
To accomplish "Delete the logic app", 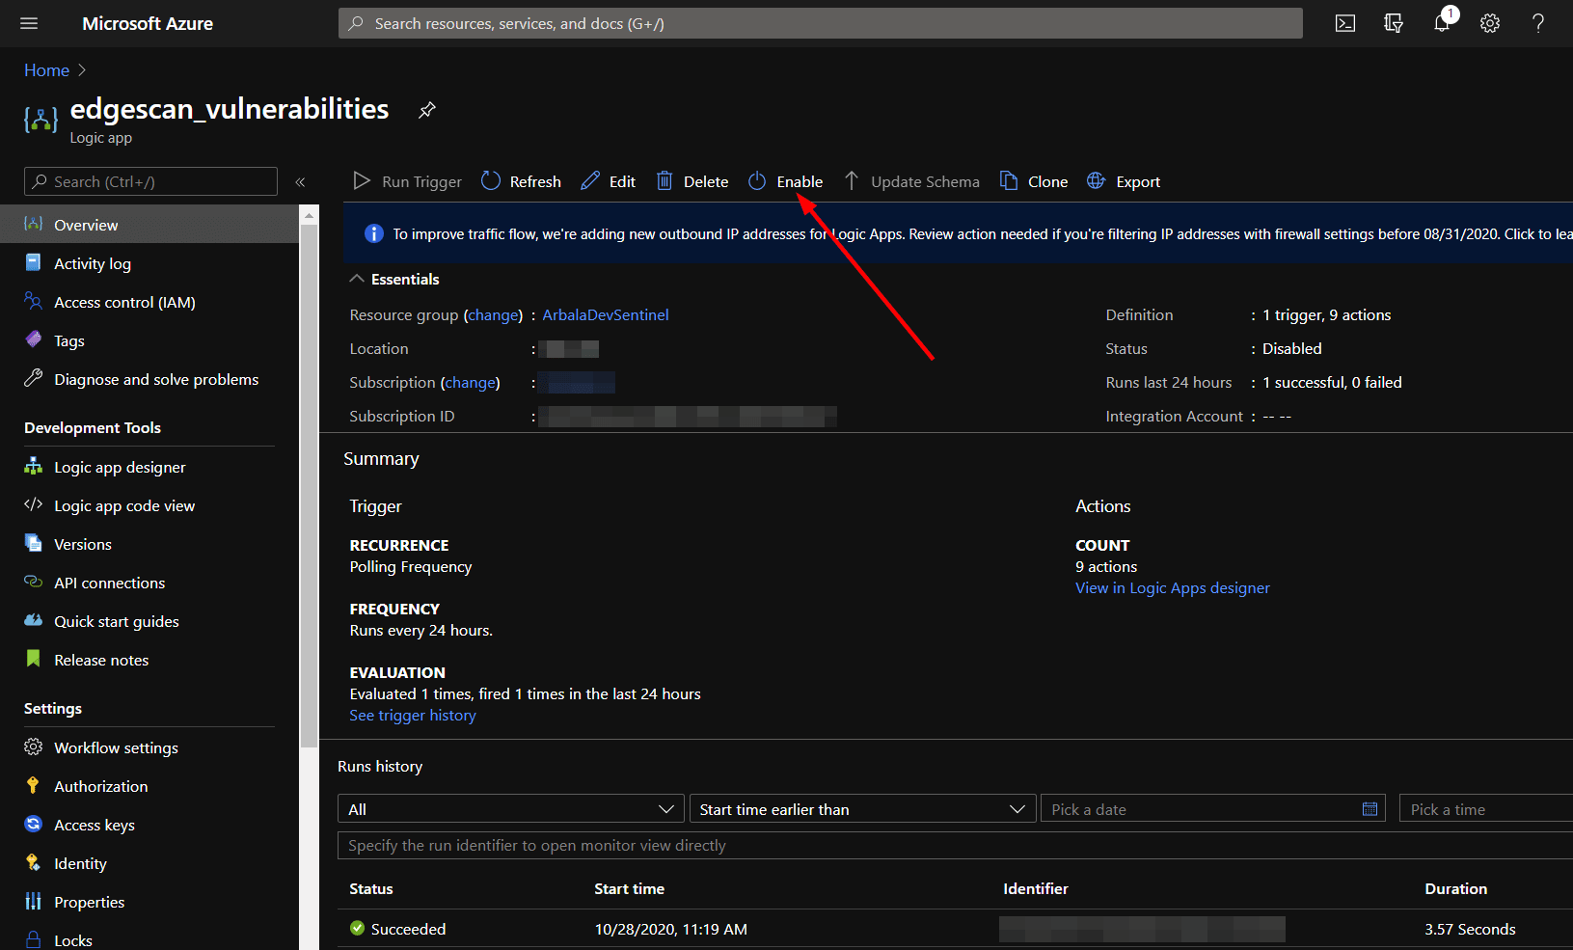I will pyautogui.click(x=692, y=181).
